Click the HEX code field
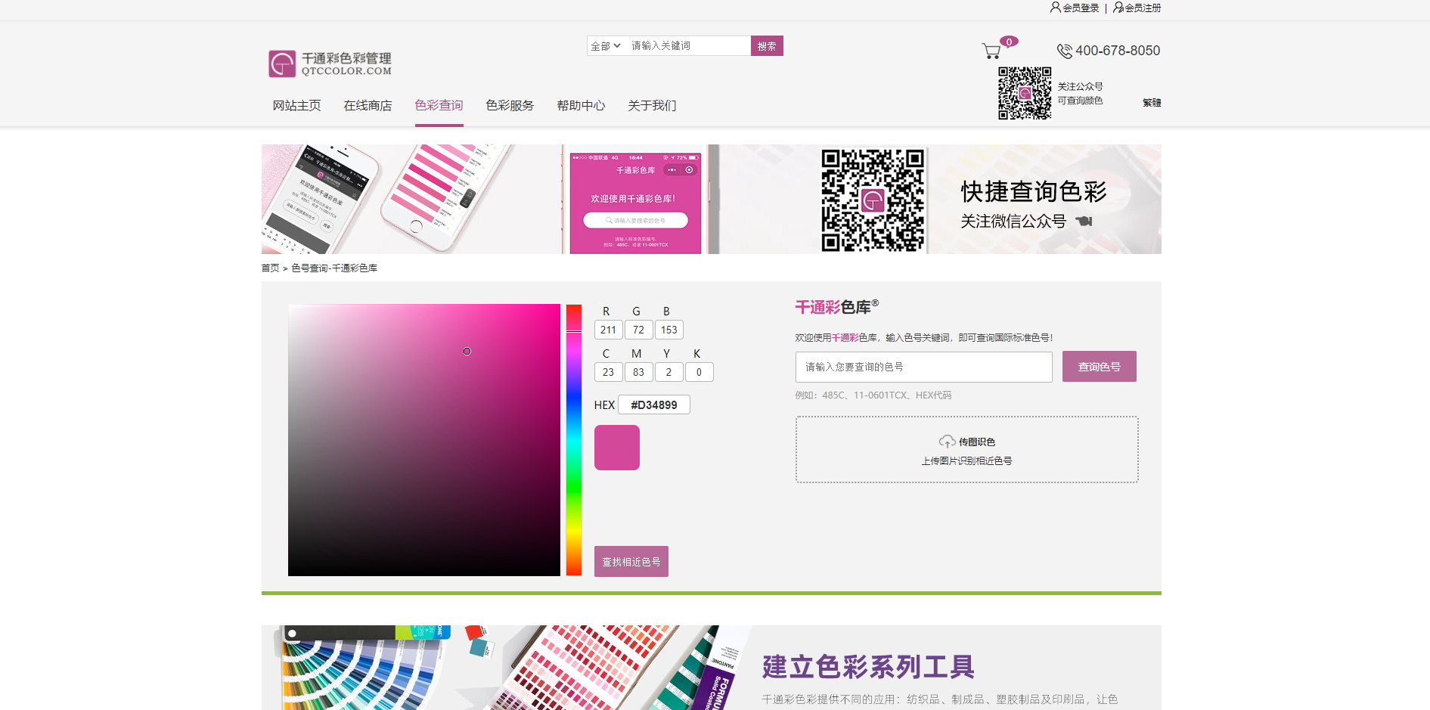 (x=654, y=405)
